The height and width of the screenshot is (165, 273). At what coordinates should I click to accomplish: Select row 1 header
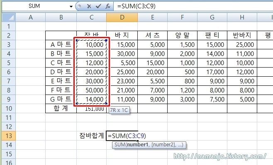(9, 27)
